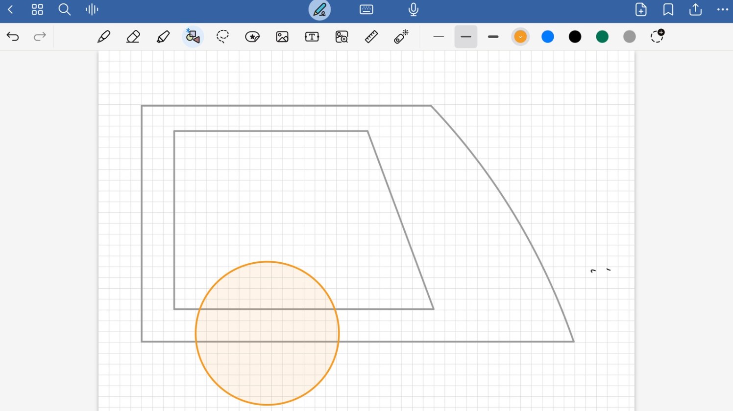The image size is (733, 411).
Task: Bookmark the current page
Action: point(668,9)
